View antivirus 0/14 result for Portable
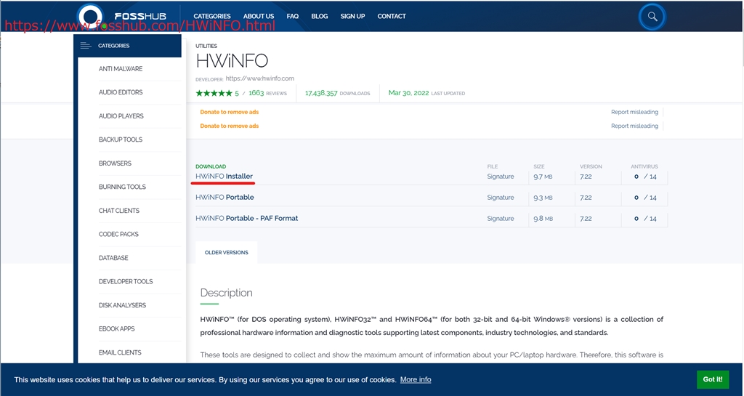The width and height of the screenshot is (744, 396). 645,198
